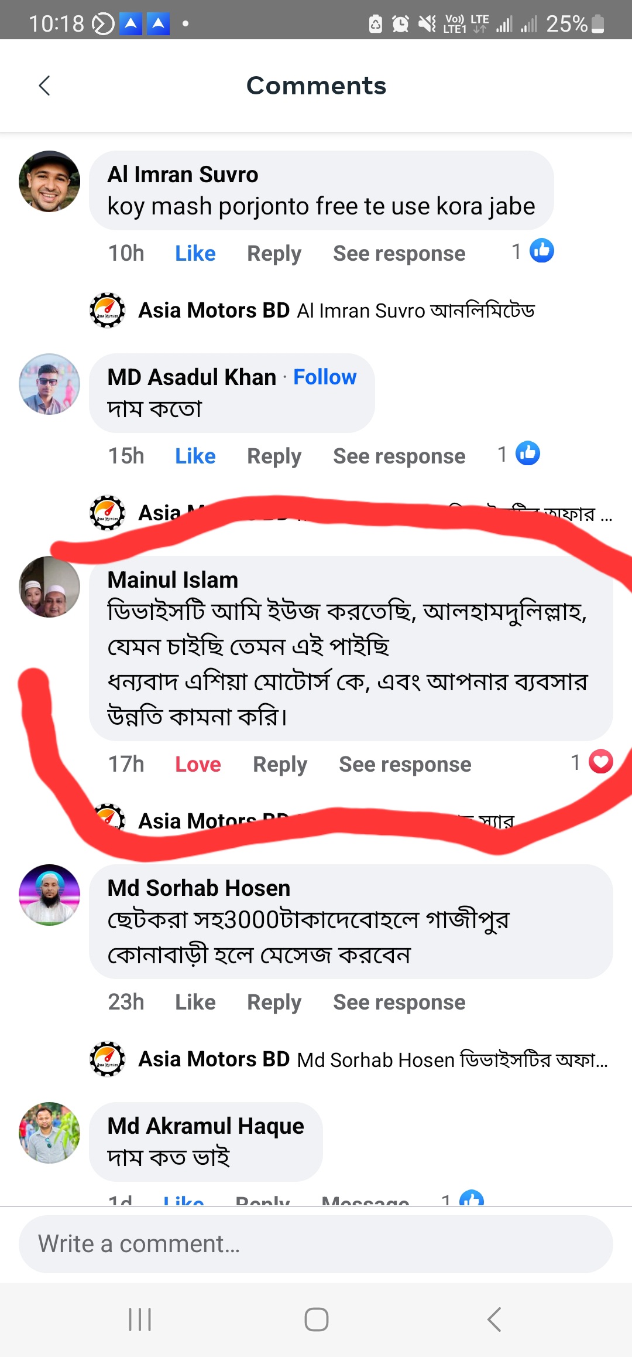
Task: Focus the Write a comment field
Action: (316, 1244)
